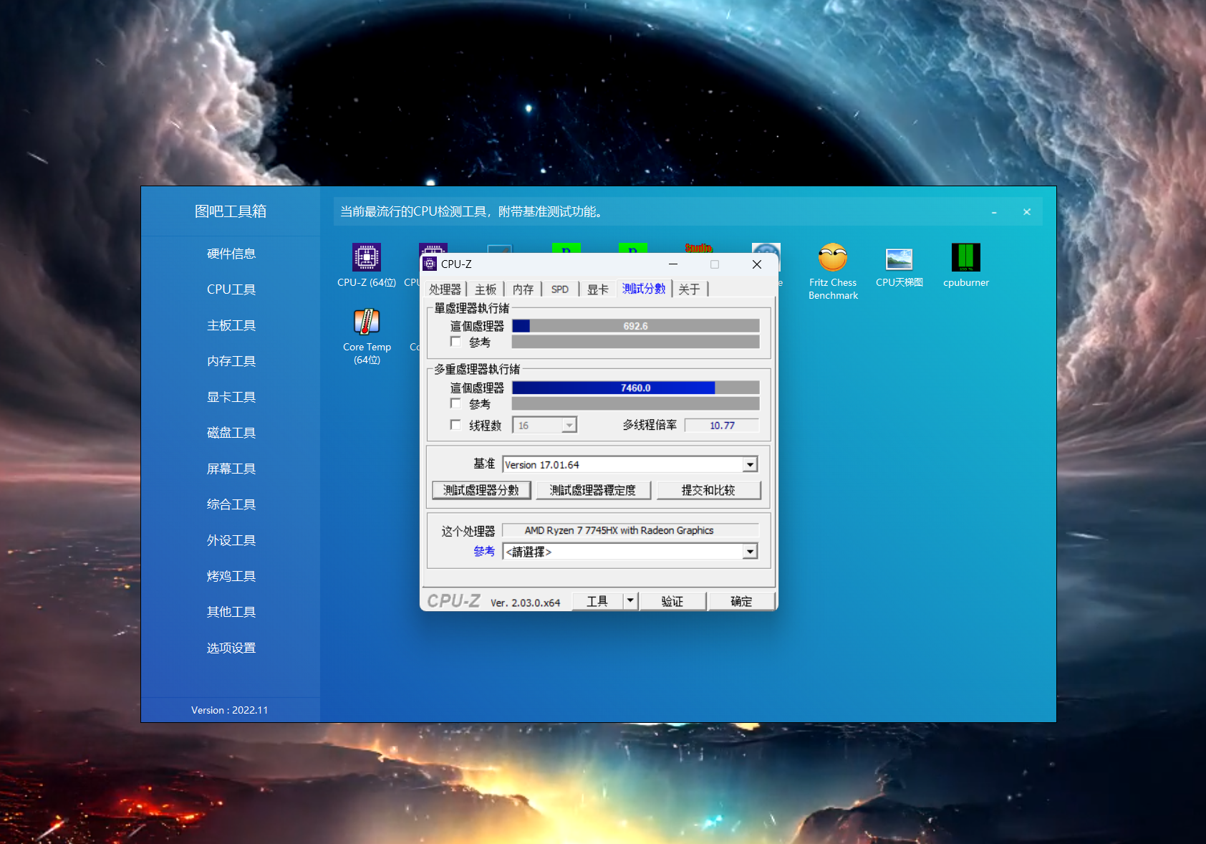Click the blue 參考 link label
Image resolution: width=1206 pixels, height=844 pixels.
[484, 551]
